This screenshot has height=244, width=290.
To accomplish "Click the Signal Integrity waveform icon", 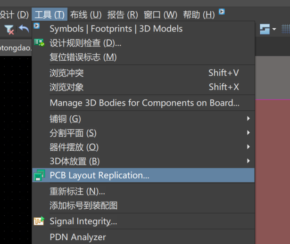I will pos(39,221).
